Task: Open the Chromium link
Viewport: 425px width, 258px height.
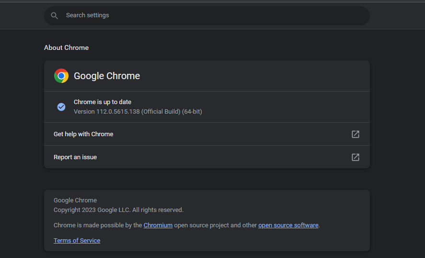Action: (x=158, y=225)
